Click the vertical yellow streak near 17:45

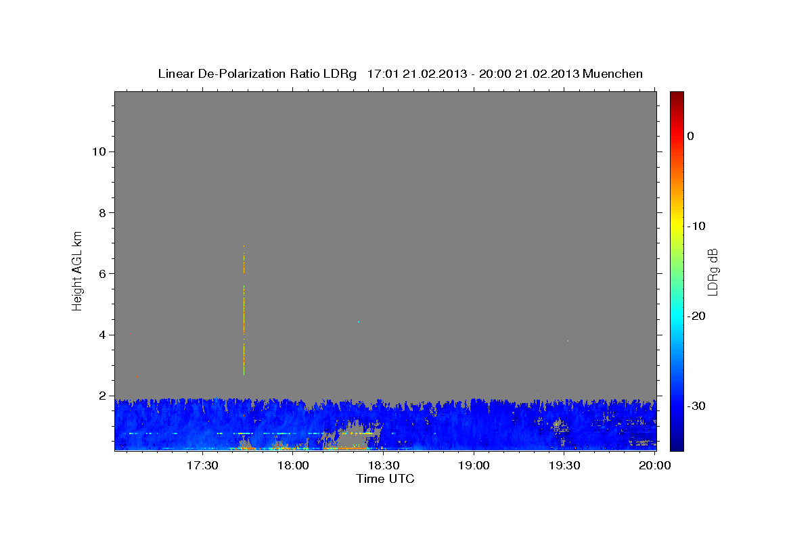(x=244, y=311)
